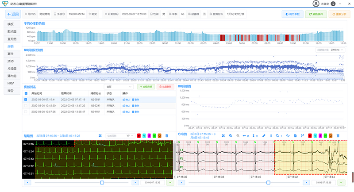Expand the 2000 ms RR interval dropdown
354x192 pixels.
coord(335,50)
